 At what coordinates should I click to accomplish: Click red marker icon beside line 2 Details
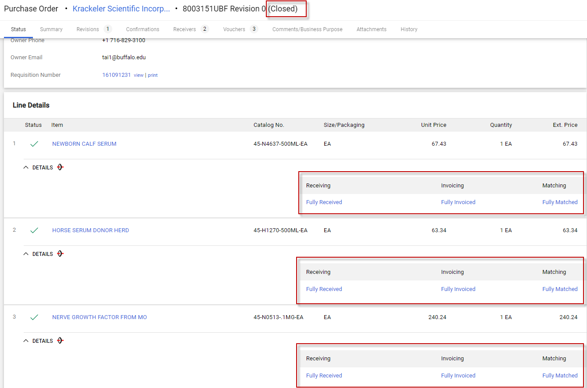click(61, 254)
